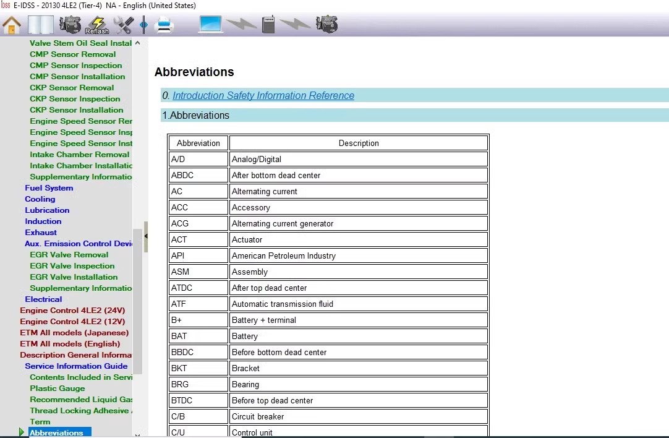Open the service manual book icon
Image resolution: width=669 pixels, height=438 pixels.
click(x=41, y=25)
